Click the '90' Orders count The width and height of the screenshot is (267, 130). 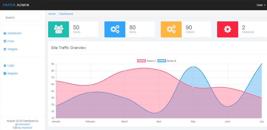click(189, 27)
